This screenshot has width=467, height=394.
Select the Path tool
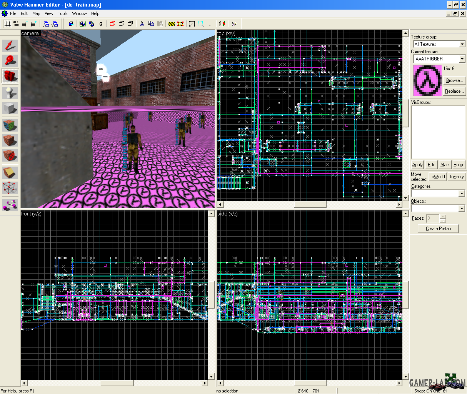pyautogui.click(x=10, y=204)
